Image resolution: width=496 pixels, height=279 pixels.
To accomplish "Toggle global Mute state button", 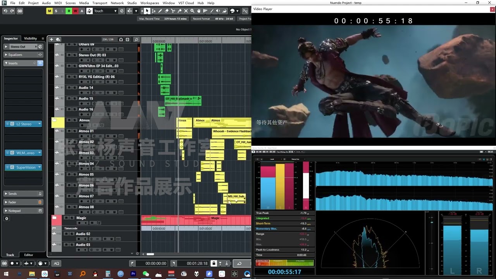I will 49,11.
